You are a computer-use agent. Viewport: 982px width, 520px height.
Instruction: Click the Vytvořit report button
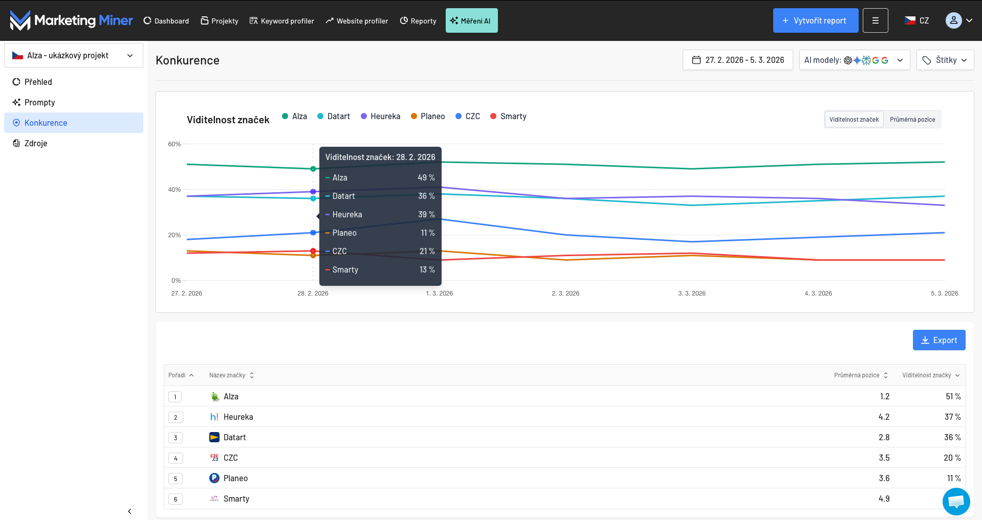pos(815,20)
